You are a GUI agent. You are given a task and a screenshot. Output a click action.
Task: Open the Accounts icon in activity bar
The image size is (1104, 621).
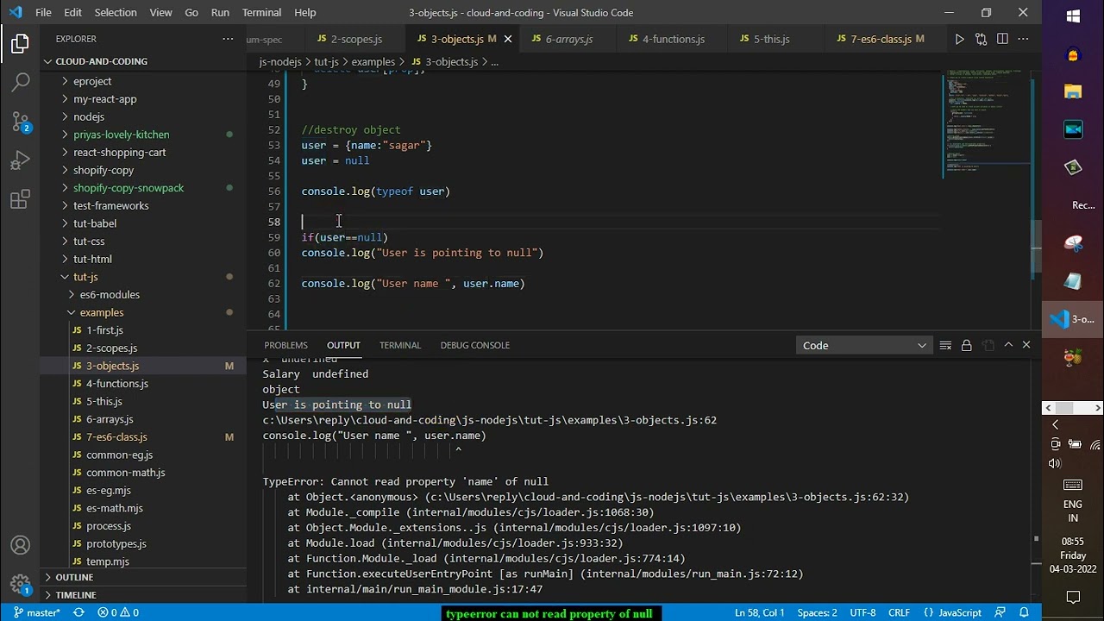pyautogui.click(x=21, y=545)
